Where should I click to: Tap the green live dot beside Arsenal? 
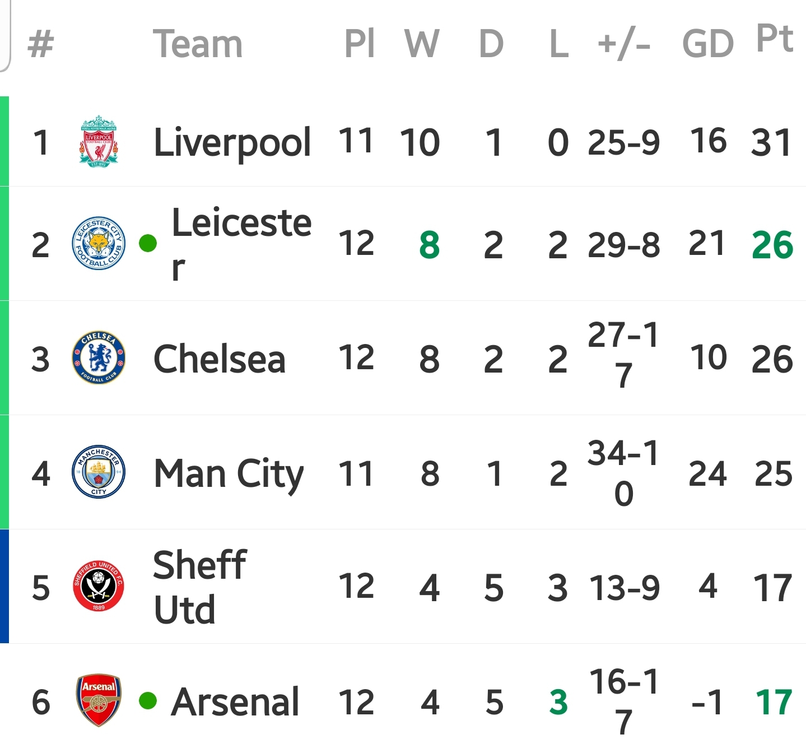(x=148, y=700)
